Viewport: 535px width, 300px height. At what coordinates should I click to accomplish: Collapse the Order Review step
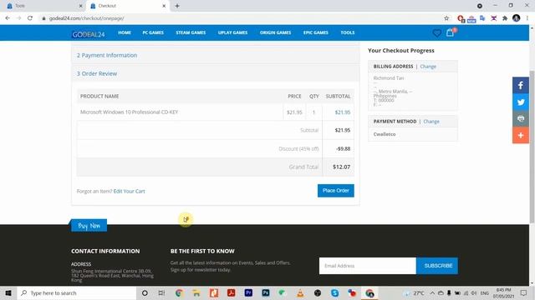[97, 73]
